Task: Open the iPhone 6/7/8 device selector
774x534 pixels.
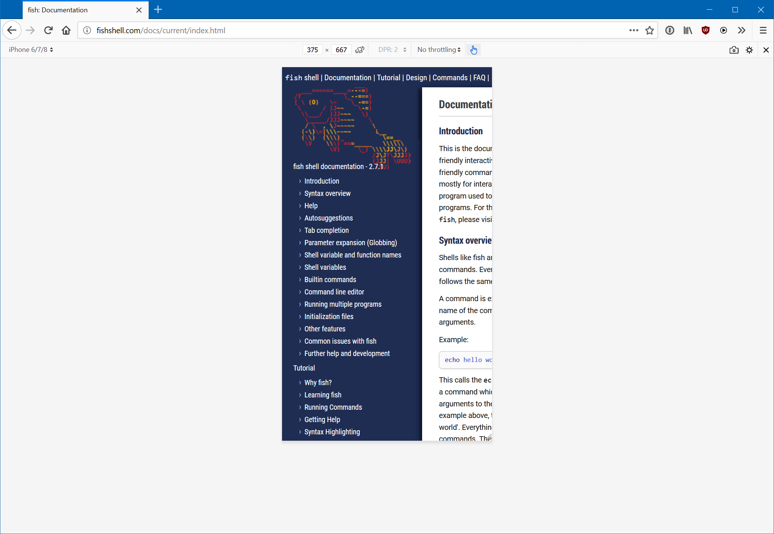Action: pyautogui.click(x=31, y=49)
